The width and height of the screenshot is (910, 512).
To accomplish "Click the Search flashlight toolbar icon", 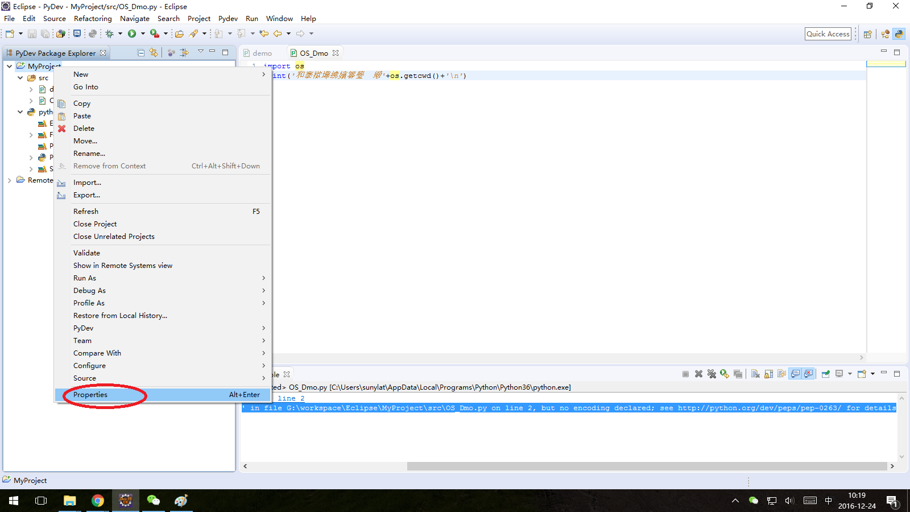I will pyautogui.click(x=193, y=34).
